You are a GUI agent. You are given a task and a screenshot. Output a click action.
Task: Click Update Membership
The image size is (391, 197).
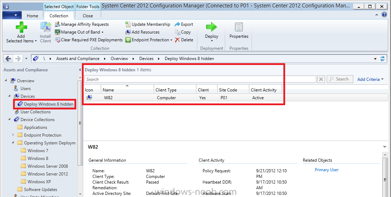coord(148,24)
